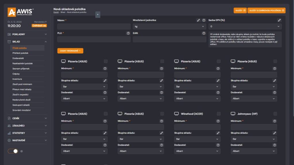Log out with Odhlásit se button
Image resolution: width=294 pixels, height=165 pixels.
tap(39, 25)
